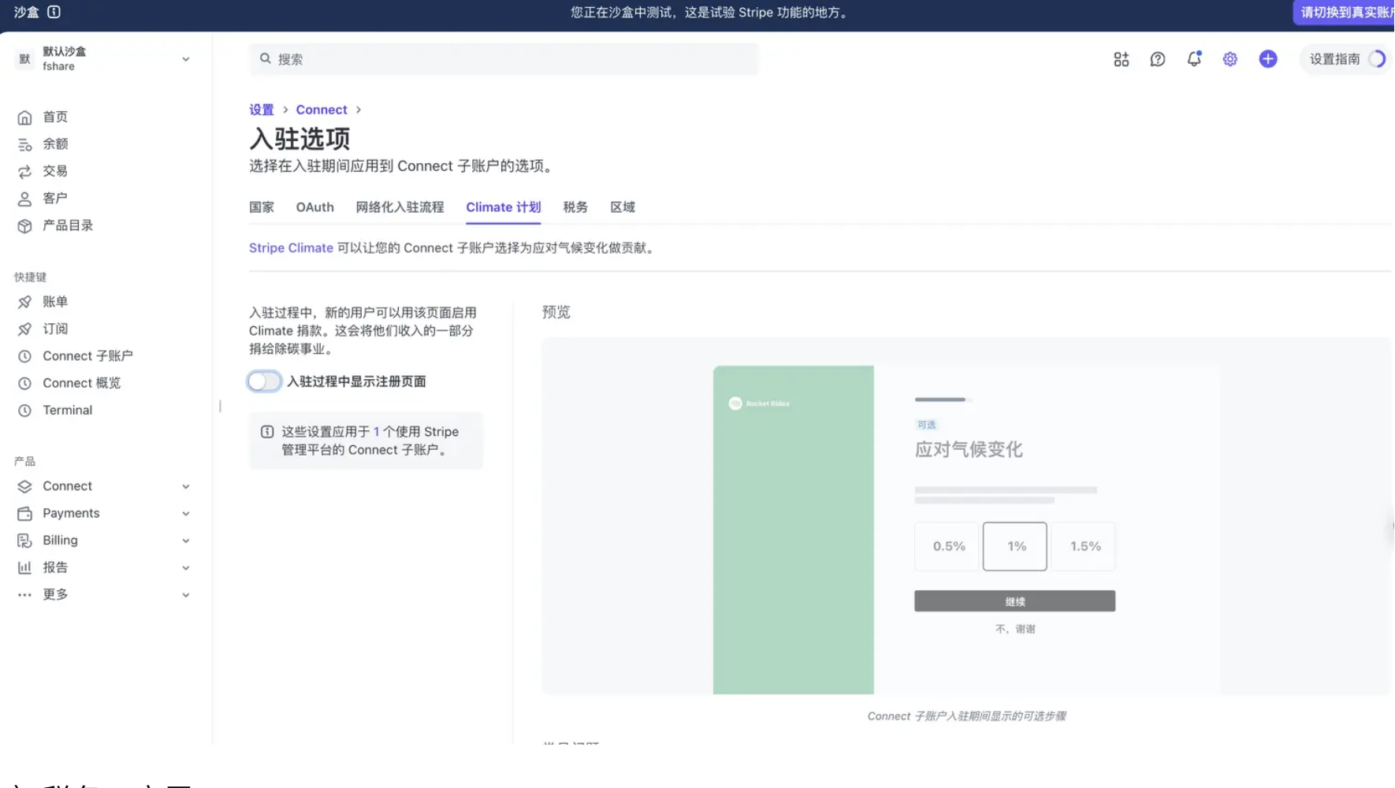Screen dimensions: 1395x788
Task: Click the customer icon beside 客户
Action: [x=25, y=199]
